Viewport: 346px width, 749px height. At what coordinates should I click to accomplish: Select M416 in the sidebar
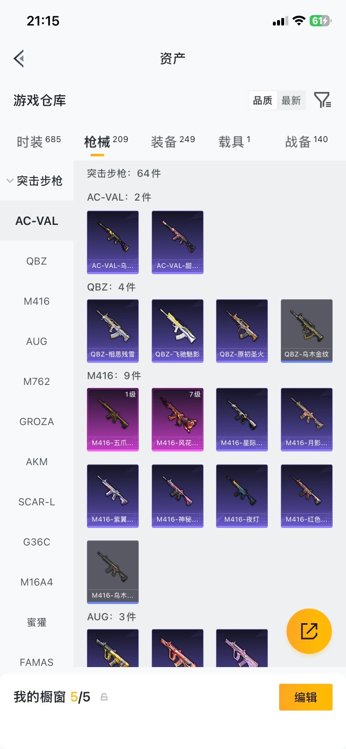(x=37, y=301)
